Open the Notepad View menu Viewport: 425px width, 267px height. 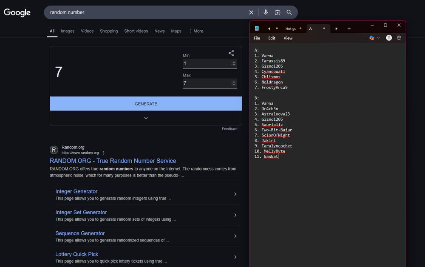point(288,38)
